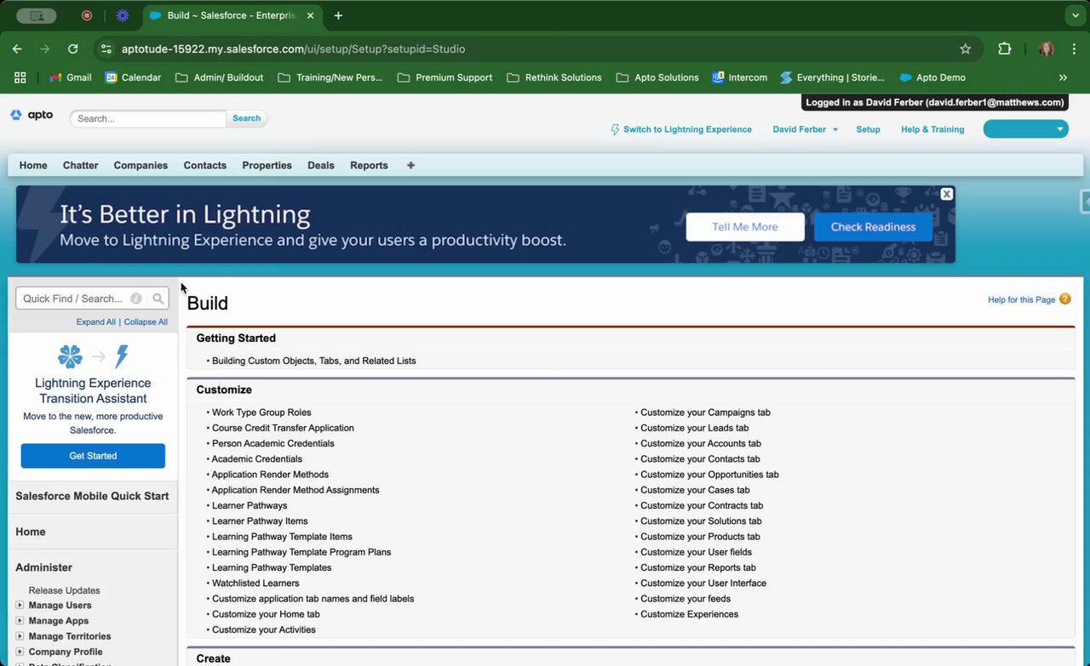This screenshot has width=1090, height=666.
Task: Add a new tab with the plus icon
Action: click(410, 165)
